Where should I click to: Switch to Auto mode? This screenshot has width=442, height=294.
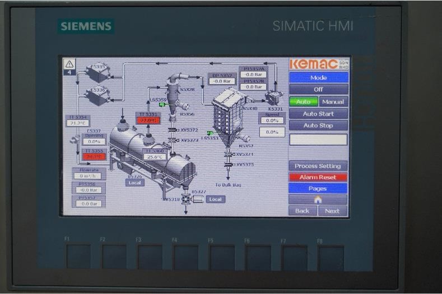coord(303,102)
